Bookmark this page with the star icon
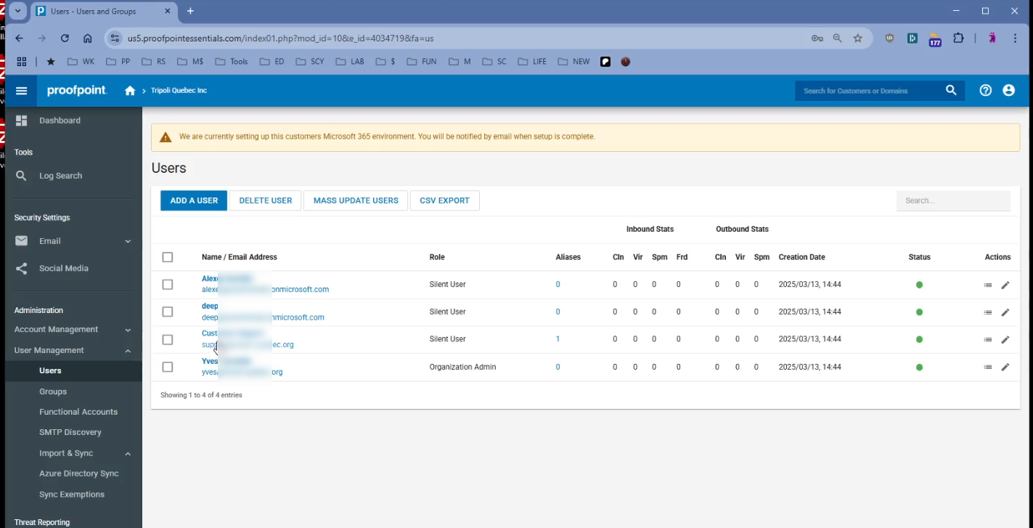Image resolution: width=1033 pixels, height=528 pixels. point(858,38)
